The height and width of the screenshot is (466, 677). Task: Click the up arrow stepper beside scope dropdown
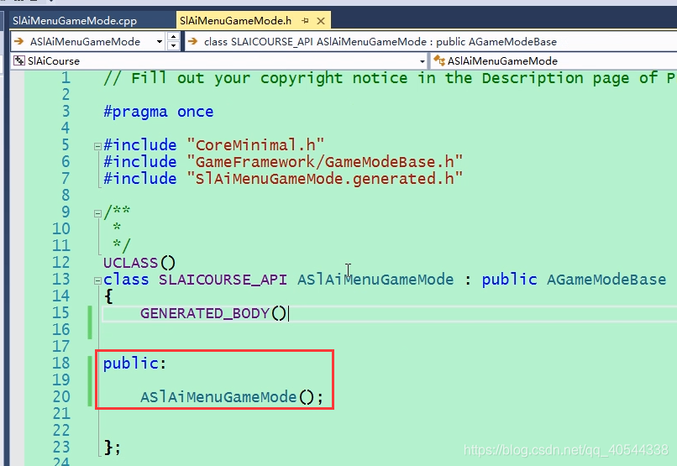(x=174, y=37)
